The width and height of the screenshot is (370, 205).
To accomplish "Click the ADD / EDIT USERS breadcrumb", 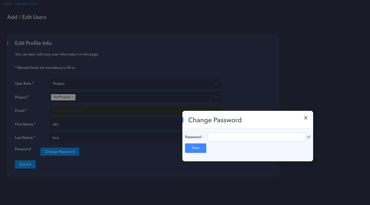I will (x=26, y=4).
